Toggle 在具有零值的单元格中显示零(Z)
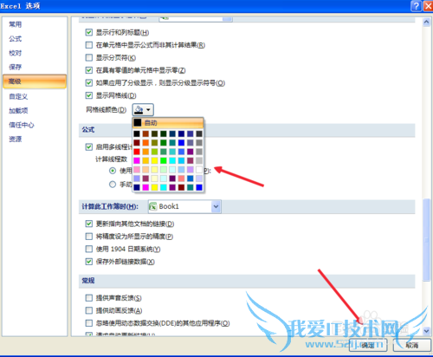Image resolution: width=433 pixels, height=357 pixels. [89, 70]
